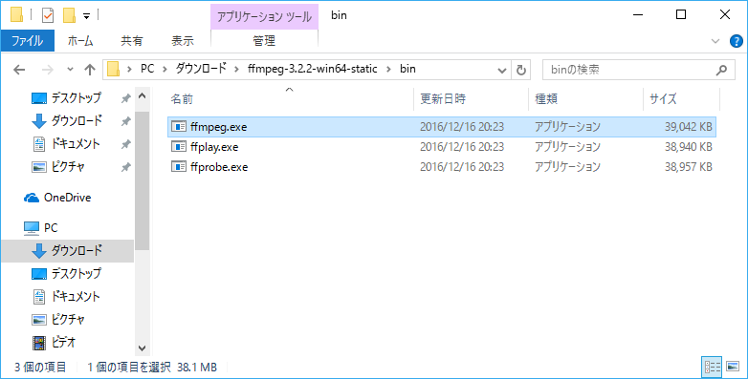Select ドキュメント under PC in navigation pane
This screenshot has height=379, width=748.
point(77,296)
